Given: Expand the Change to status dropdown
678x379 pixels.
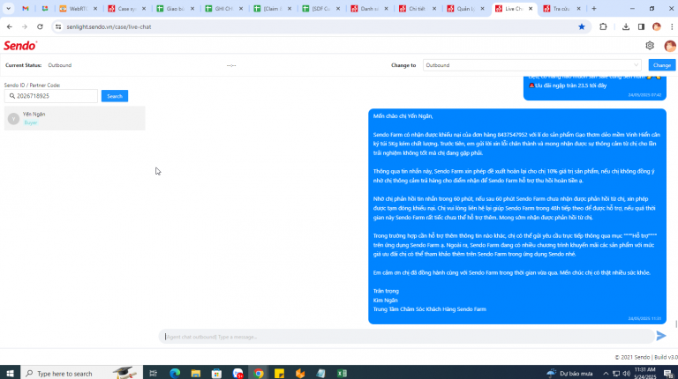Looking at the screenshot, I should (x=531, y=65).
